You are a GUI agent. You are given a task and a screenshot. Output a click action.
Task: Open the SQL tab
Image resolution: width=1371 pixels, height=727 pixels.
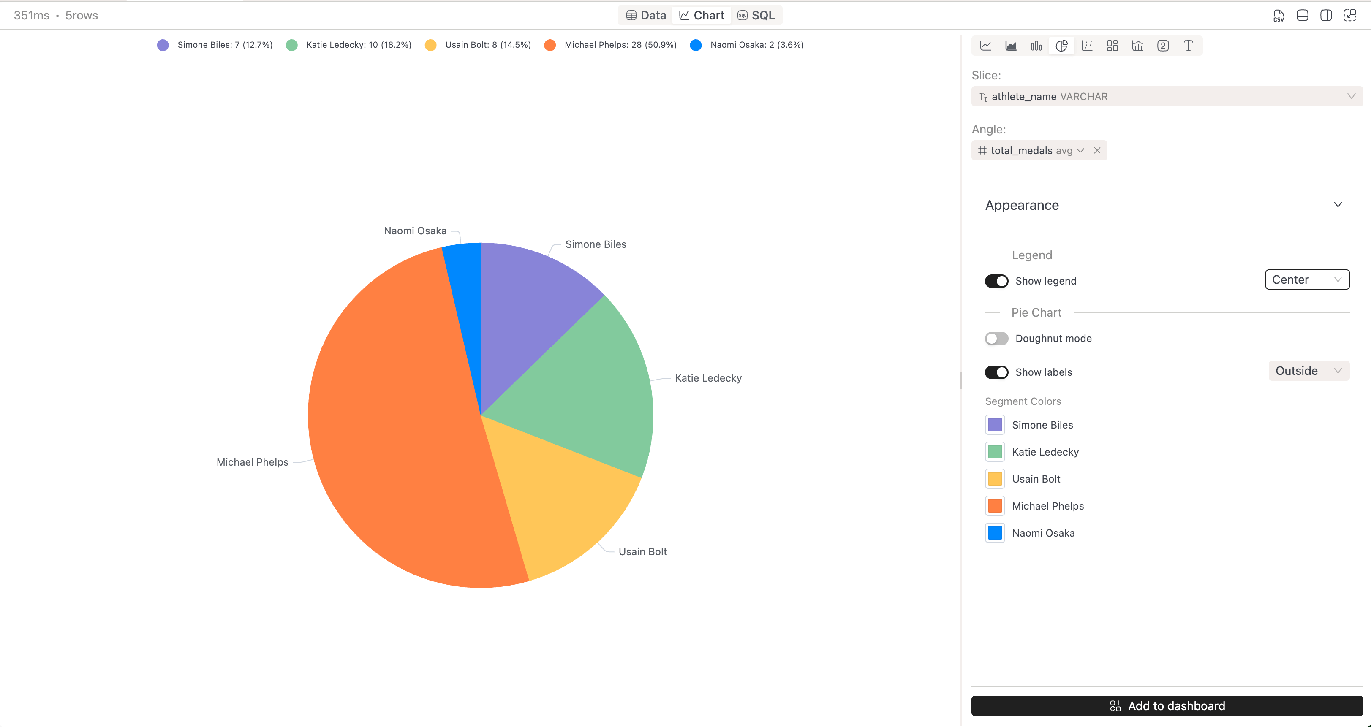tap(756, 15)
